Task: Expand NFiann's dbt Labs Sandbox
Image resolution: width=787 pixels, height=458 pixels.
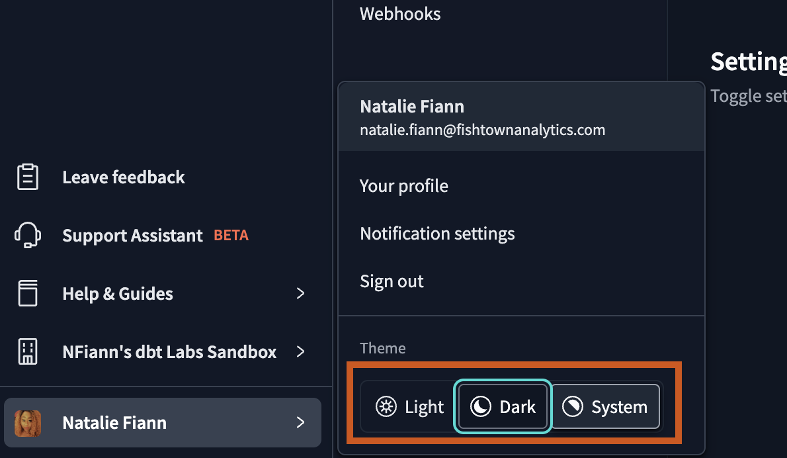Action: pos(170,351)
